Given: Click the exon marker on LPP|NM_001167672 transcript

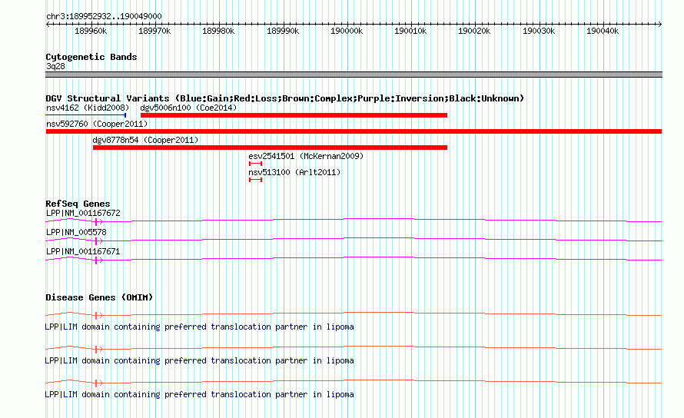Looking at the screenshot, I should coord(96,222).
